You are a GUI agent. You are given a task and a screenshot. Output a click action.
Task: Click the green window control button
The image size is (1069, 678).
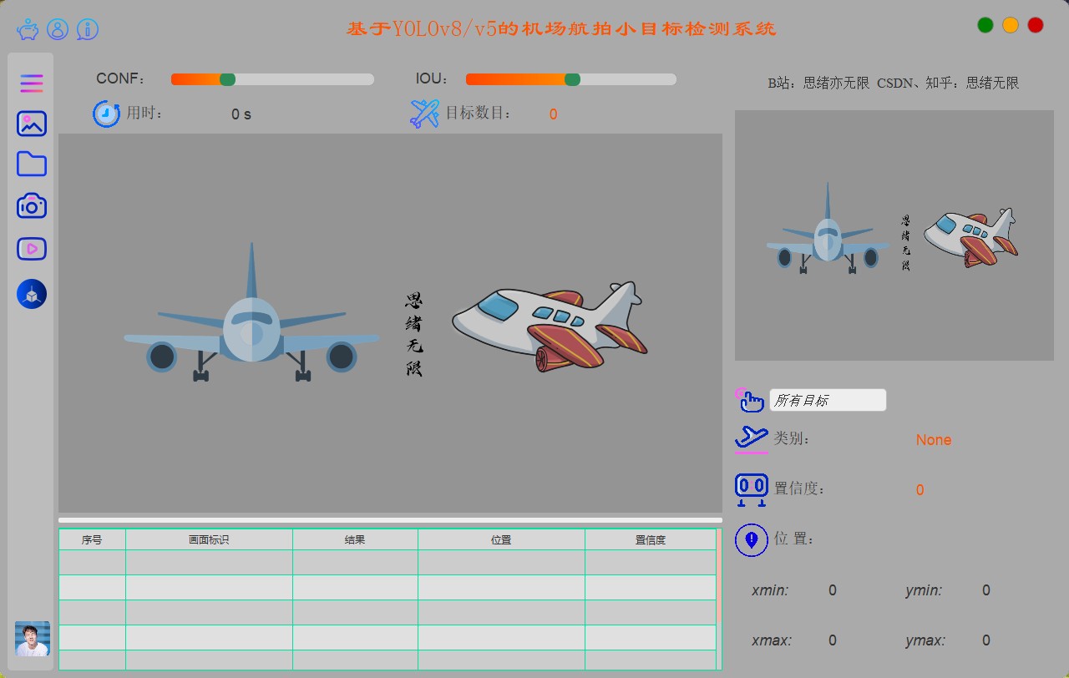[985, 25]
